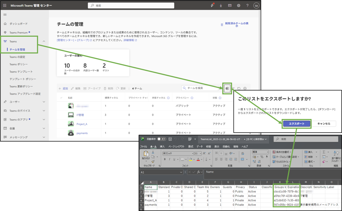Screen dimensions: 342x211
Task: Apply bold formatting in Excel
Action: (165, 159)
